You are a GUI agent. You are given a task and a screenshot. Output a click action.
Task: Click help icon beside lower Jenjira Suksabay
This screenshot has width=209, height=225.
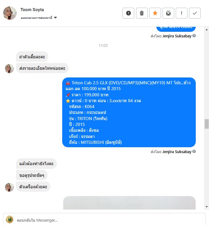(194, 152)
